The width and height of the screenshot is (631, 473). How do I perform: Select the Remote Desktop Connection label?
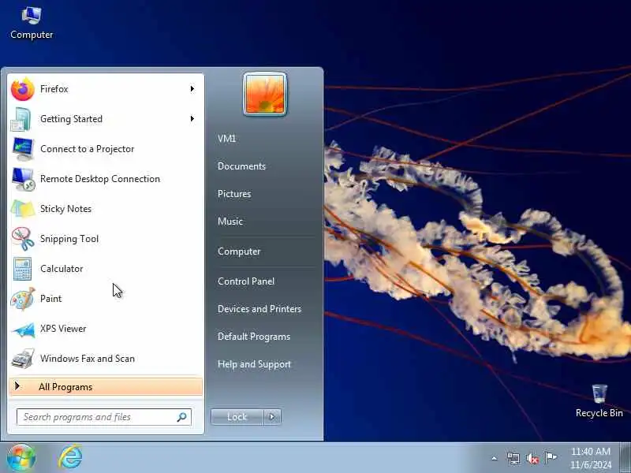(100, 179)
